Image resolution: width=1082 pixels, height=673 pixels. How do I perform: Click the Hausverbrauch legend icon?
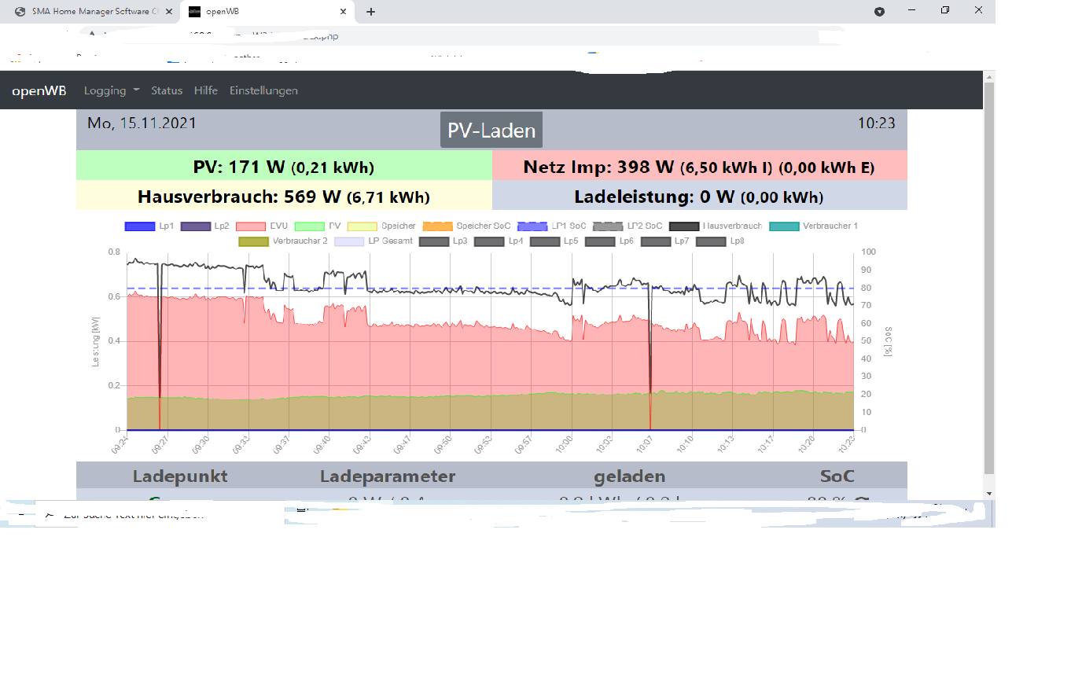[x=683, y=226]
